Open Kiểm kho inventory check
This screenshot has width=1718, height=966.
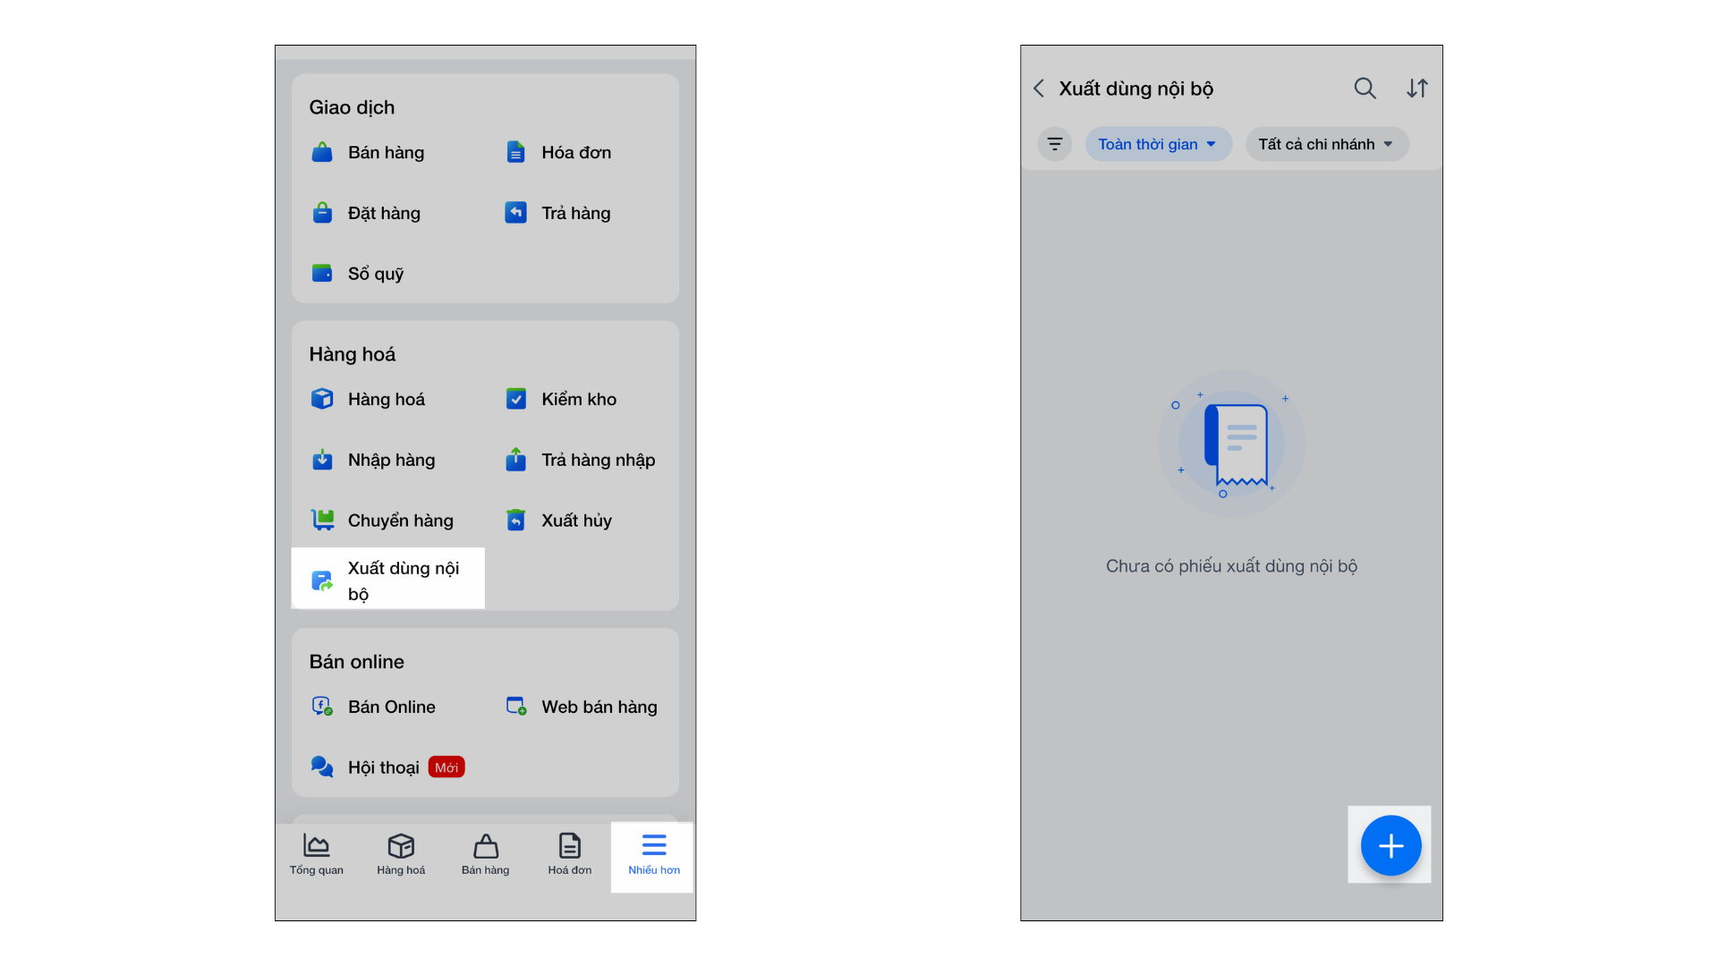tap(561, 399)
